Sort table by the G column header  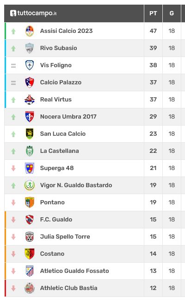coord(172,13)
